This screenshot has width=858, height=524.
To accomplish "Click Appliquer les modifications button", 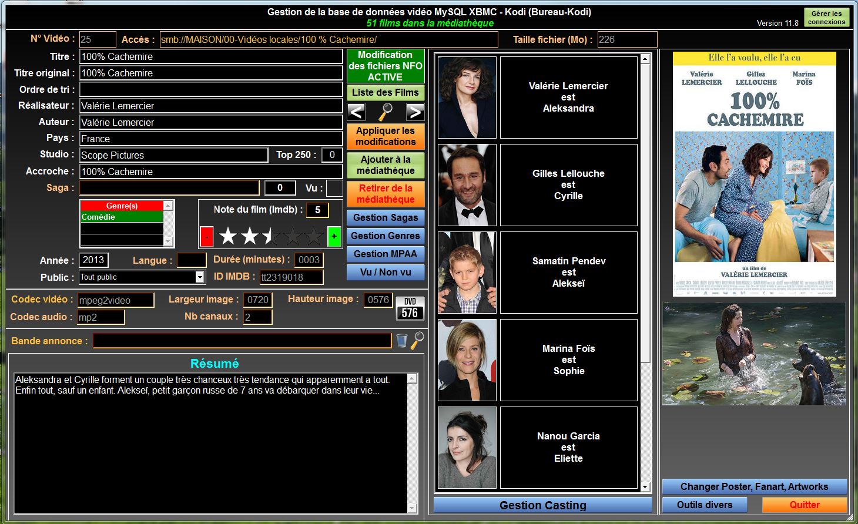I will (x=386, y=136).
